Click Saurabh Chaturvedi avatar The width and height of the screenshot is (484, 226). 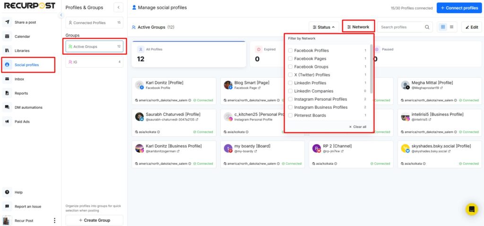tap(139, 117)
